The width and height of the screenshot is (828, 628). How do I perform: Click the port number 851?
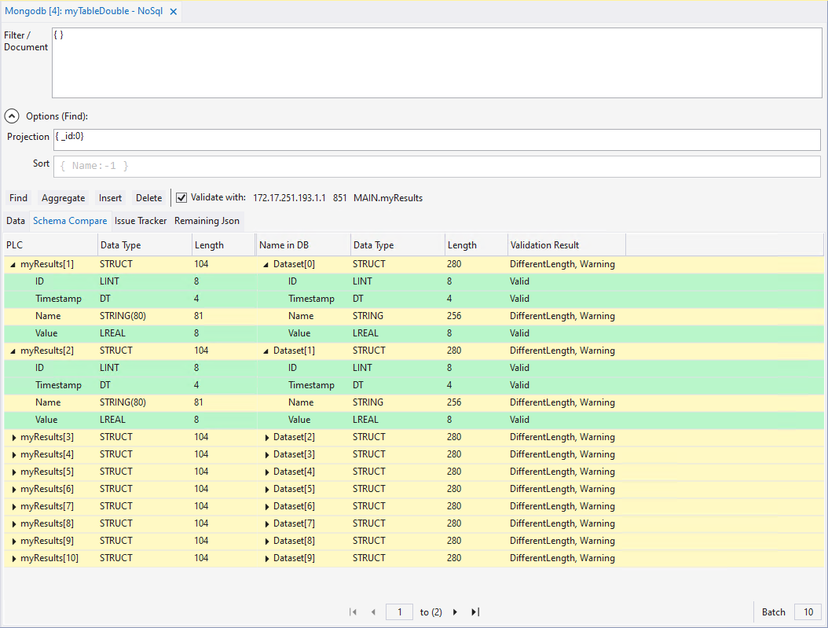point(339,198)
